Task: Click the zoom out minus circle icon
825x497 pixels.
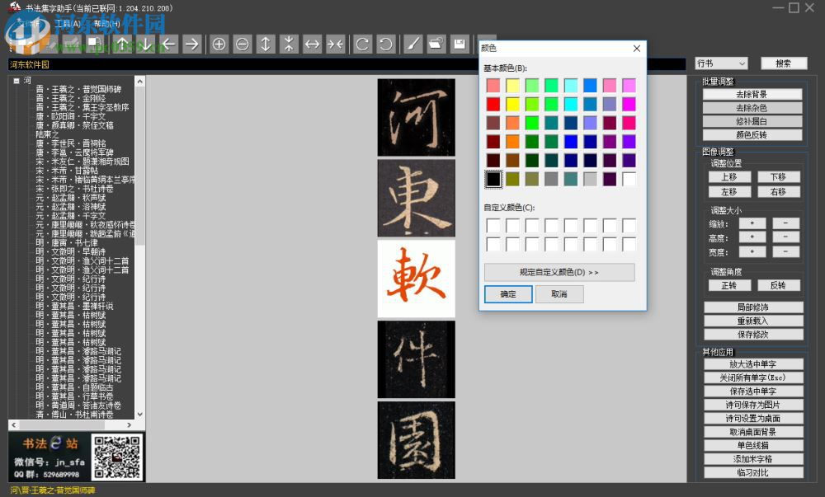Action: 242,45
